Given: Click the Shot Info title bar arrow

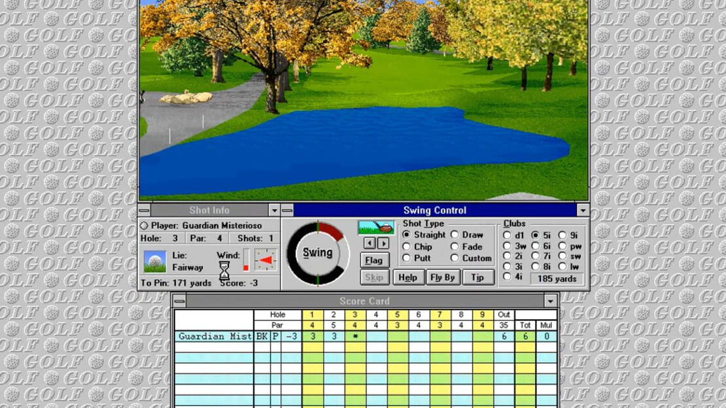Looking at the screenshot, I should 274,211.
